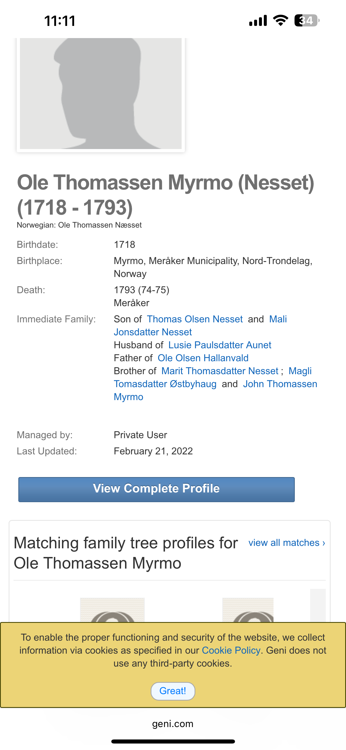Tap the profile silhouette photo placeholder
This screenshot has height=750, width=346.
(x=101, y=94)
